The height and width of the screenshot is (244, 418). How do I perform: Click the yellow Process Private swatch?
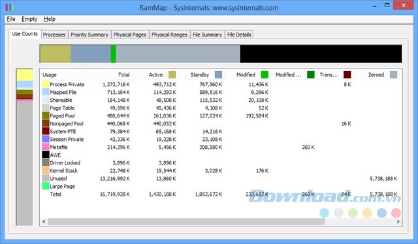(46, 84)
